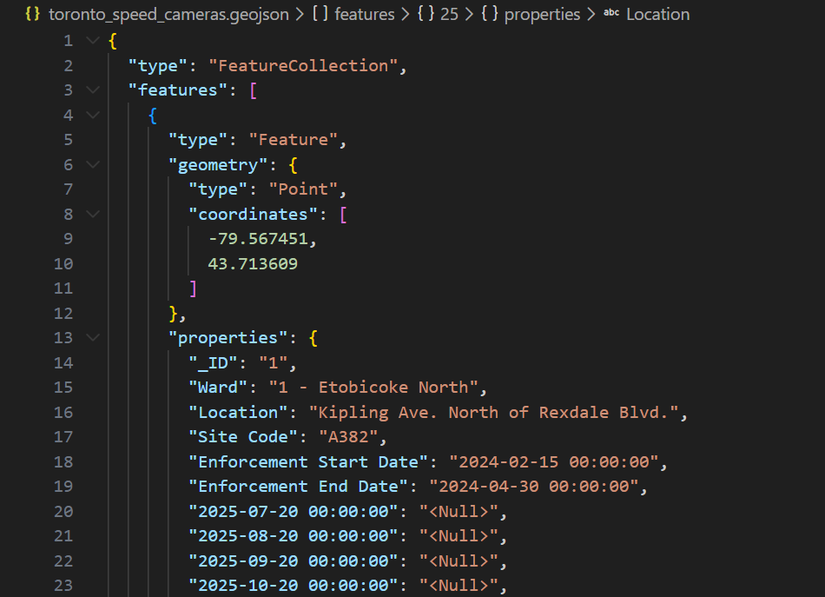
Task: Select the features breadcrumb label
Action: [x=362, y=15]
